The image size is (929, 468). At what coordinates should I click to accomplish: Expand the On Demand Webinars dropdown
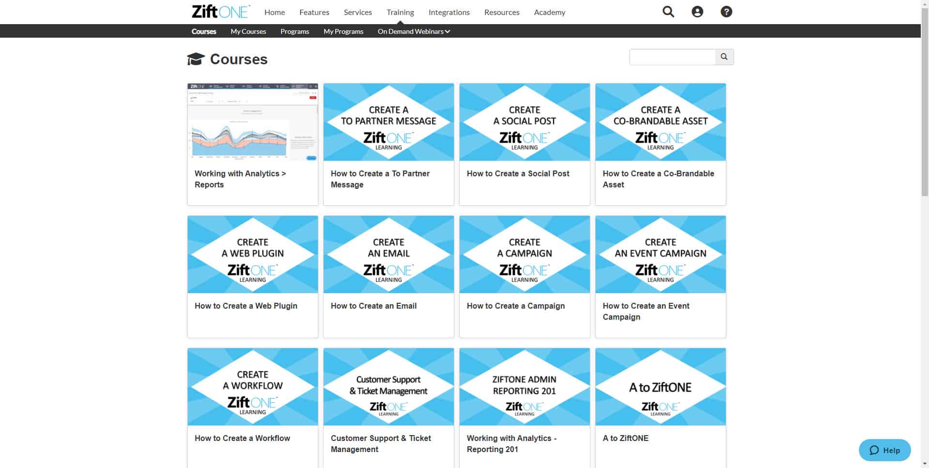click(x=414, y=31)
